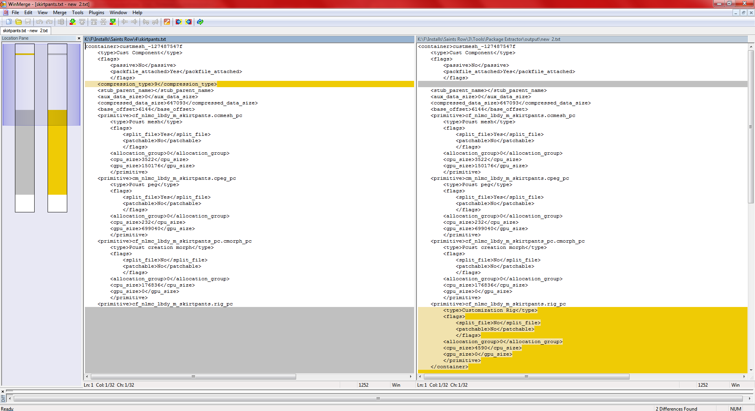
Task: Restore the inner document window
Action: click(x=743, y=13)
